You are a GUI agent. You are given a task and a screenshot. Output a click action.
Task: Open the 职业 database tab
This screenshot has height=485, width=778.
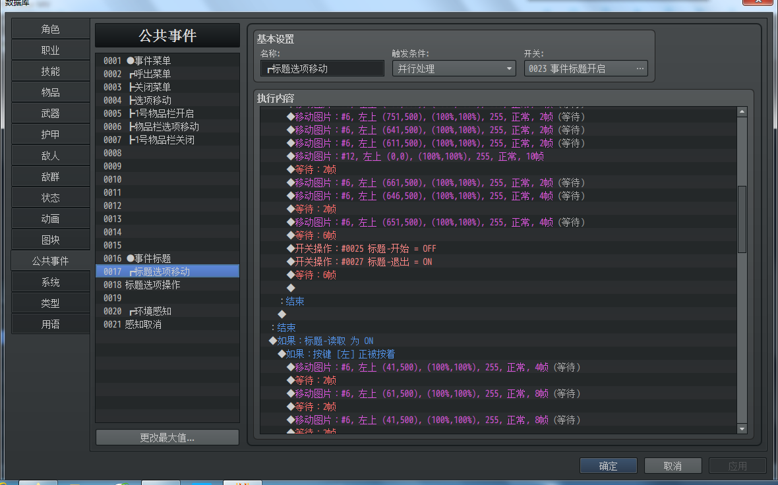51,50
